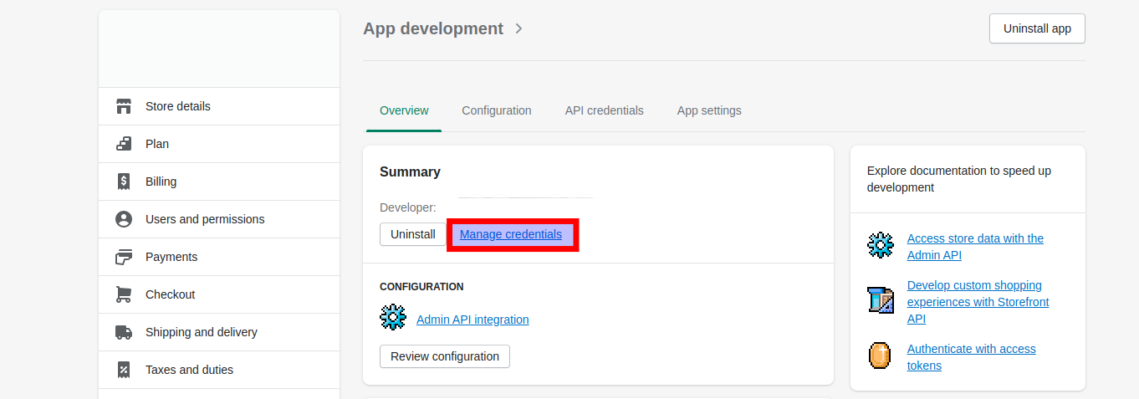This screenshot has height=399, width=1139.
Task: Click the Storefront API documentation icon
Action: [x=881, y=299]
